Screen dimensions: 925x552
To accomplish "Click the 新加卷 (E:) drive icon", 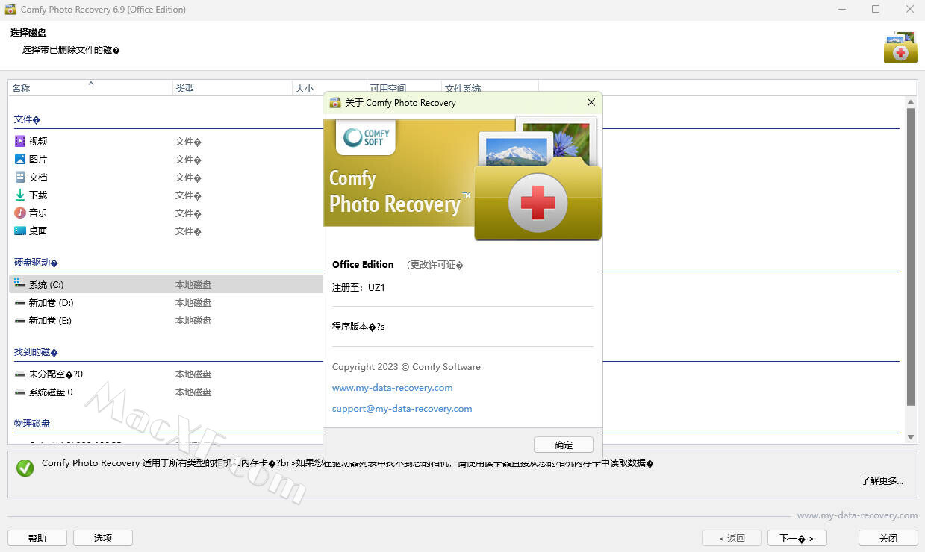I will pos(20,320).
